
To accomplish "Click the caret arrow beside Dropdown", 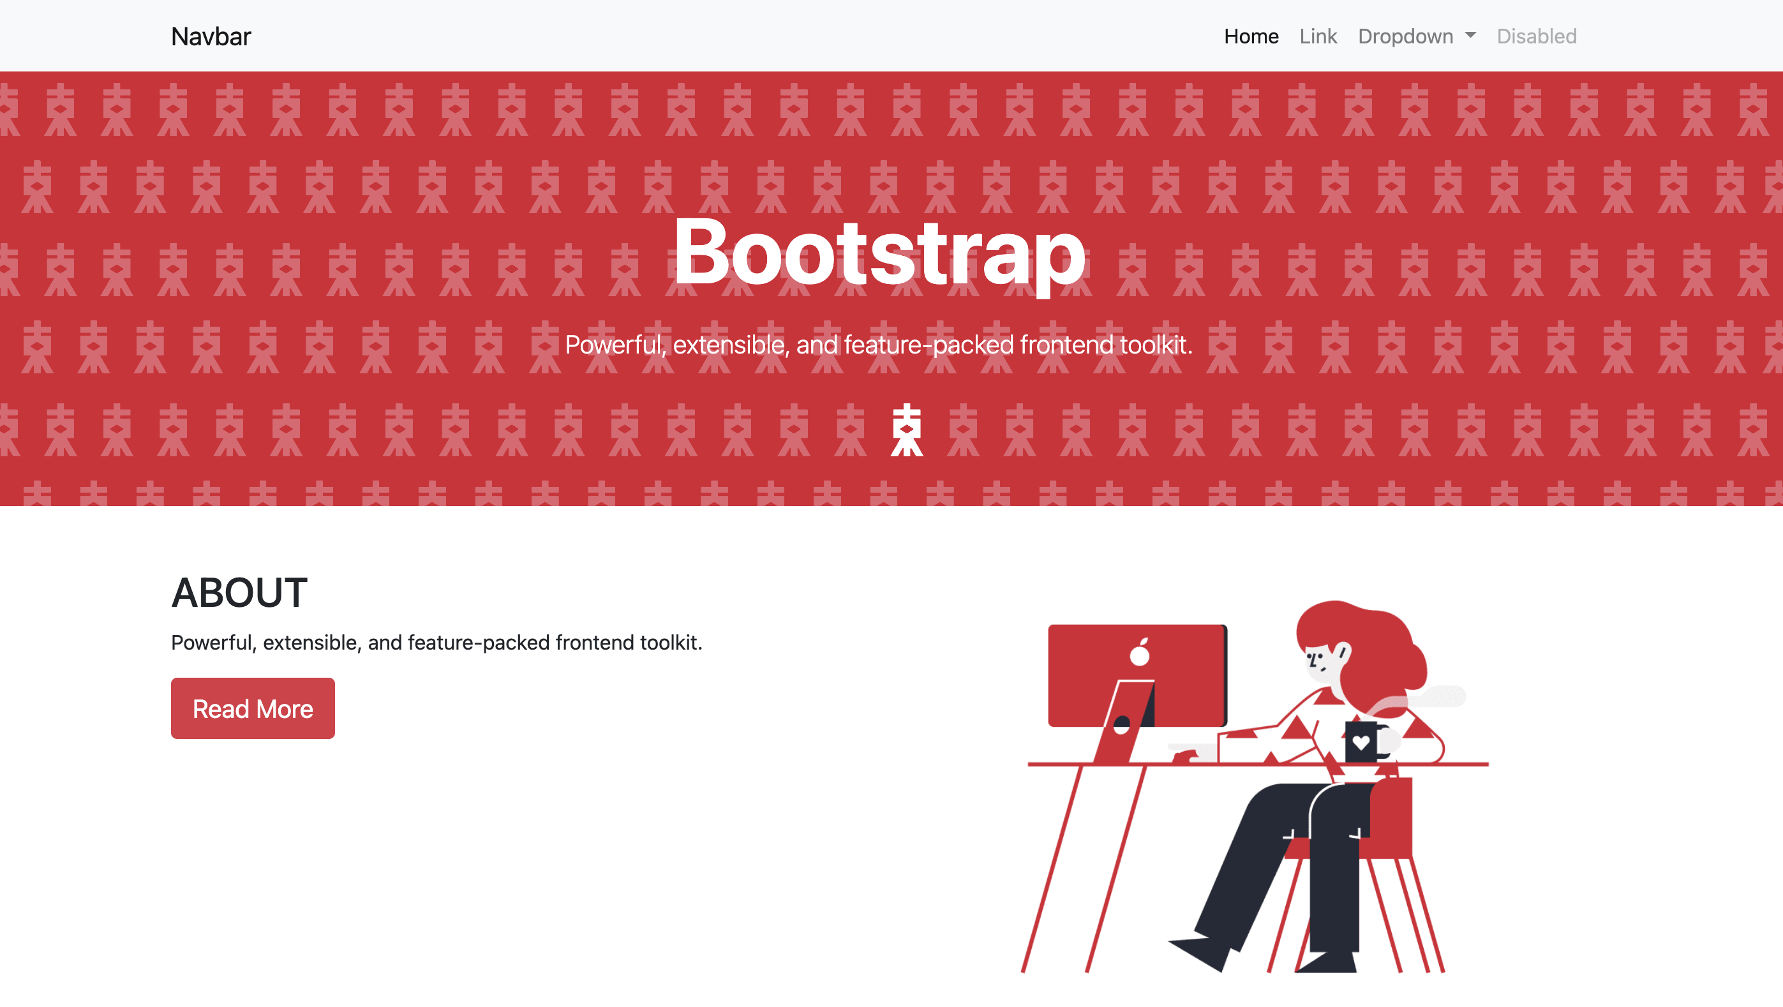I will 1470,35.
